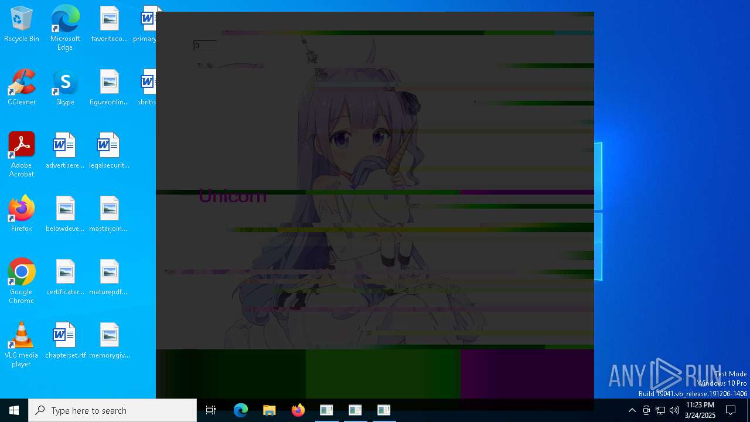This screenshot has width=750, height=422.
Task: Open the network status tray icon
Action: pyautogui.click(x=660, y=410)
